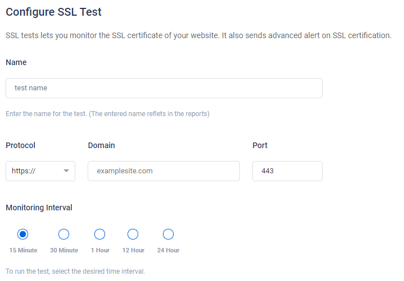
Task: Click the Monitoring Interval heading
Action: pyautogui.click(x=39, y=208)
